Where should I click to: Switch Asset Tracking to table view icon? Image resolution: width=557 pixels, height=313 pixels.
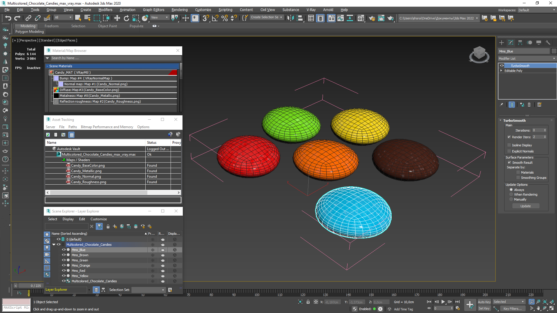(x=72, y=135)
